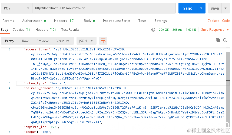This screenshot has height=135, width=232.
Task: Click the Save button
Action: [x=215, y=8]
